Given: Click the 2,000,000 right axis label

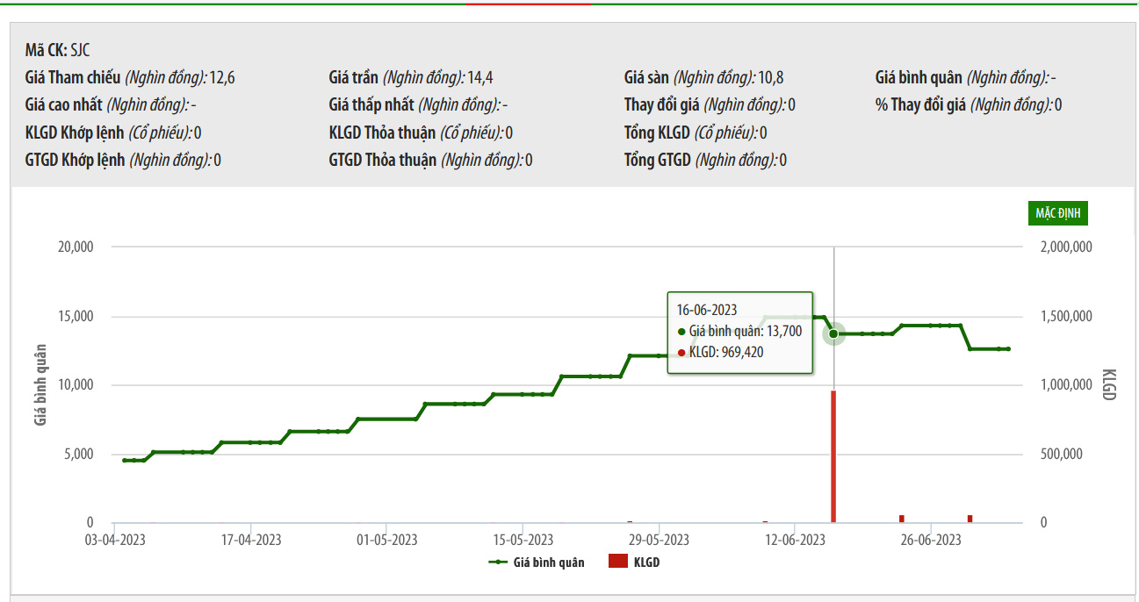Looking at the screenshot, I should 1066,247.
